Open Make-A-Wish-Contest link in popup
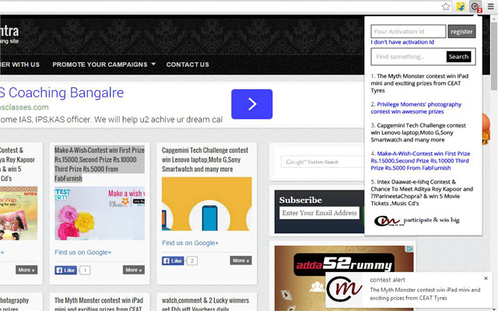The image size is (498, 311). tap(420, 161)
